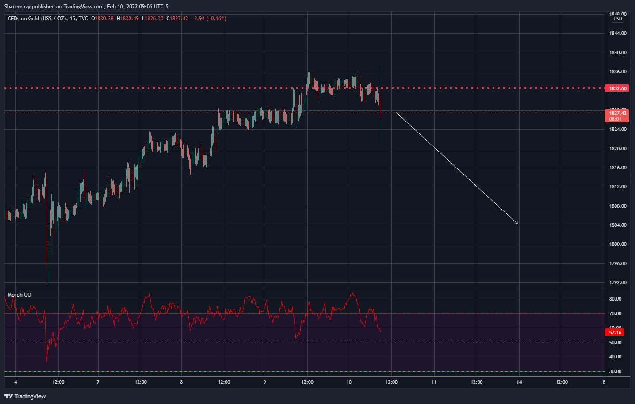635x404 pixels.
Task: Click the 50.00 oscillator scale label
Action: tap(615, 343)
